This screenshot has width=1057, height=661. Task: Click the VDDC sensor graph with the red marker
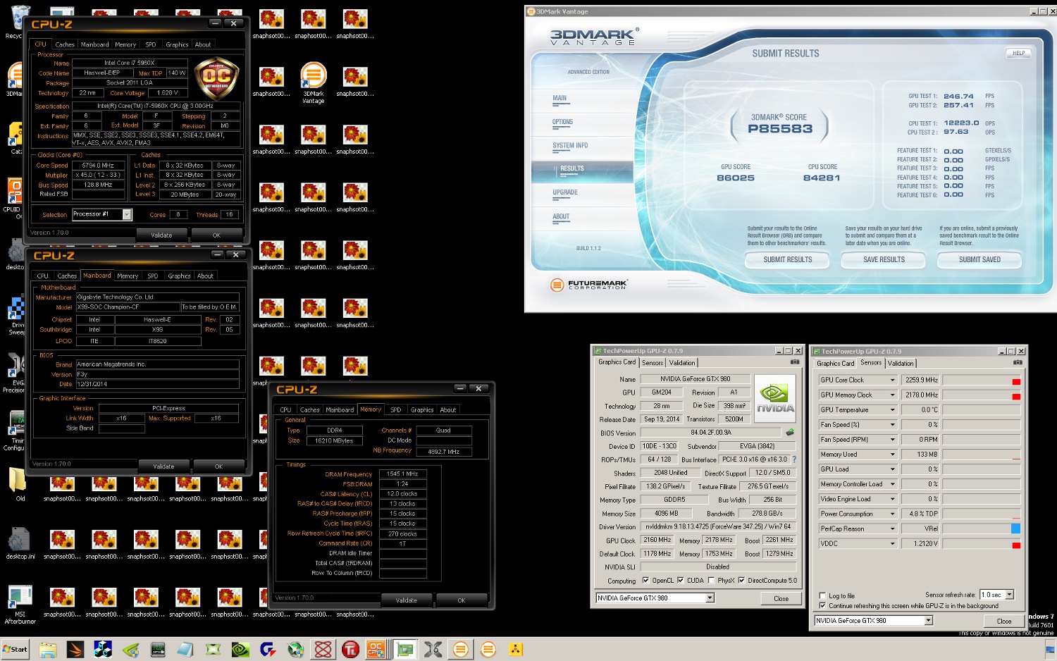[x=982, y=543]
